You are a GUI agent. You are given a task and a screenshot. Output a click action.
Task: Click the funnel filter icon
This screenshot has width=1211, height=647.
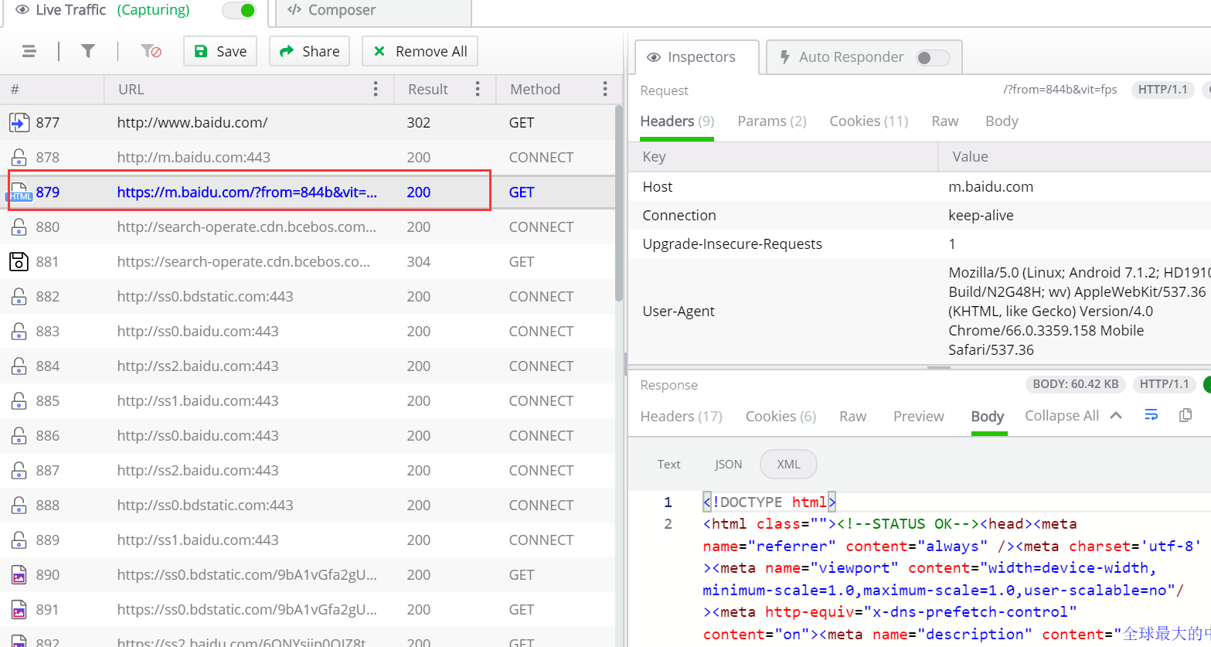(x=88, y=51)
